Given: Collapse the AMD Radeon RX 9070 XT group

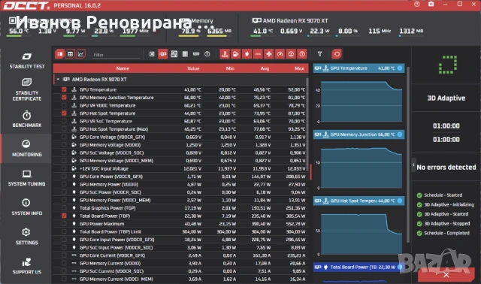Looking at the screenshot, I should click(58, 80).
